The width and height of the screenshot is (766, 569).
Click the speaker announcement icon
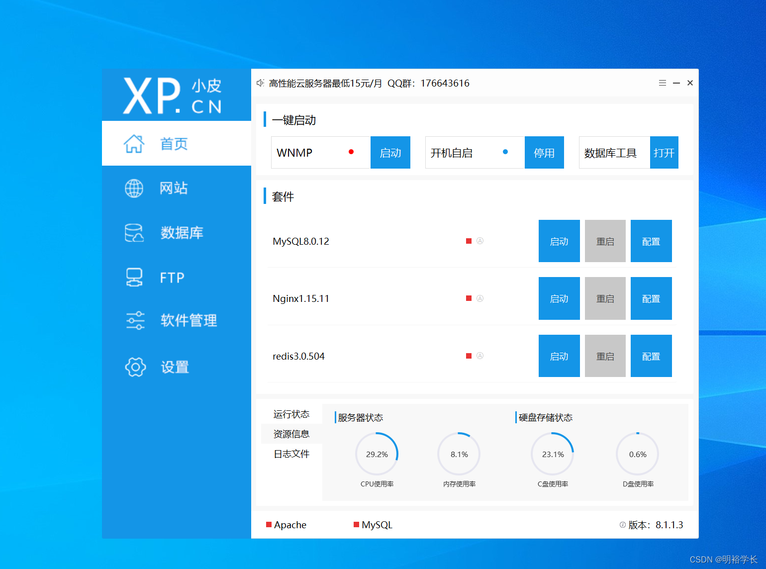(x=260, y=83)
